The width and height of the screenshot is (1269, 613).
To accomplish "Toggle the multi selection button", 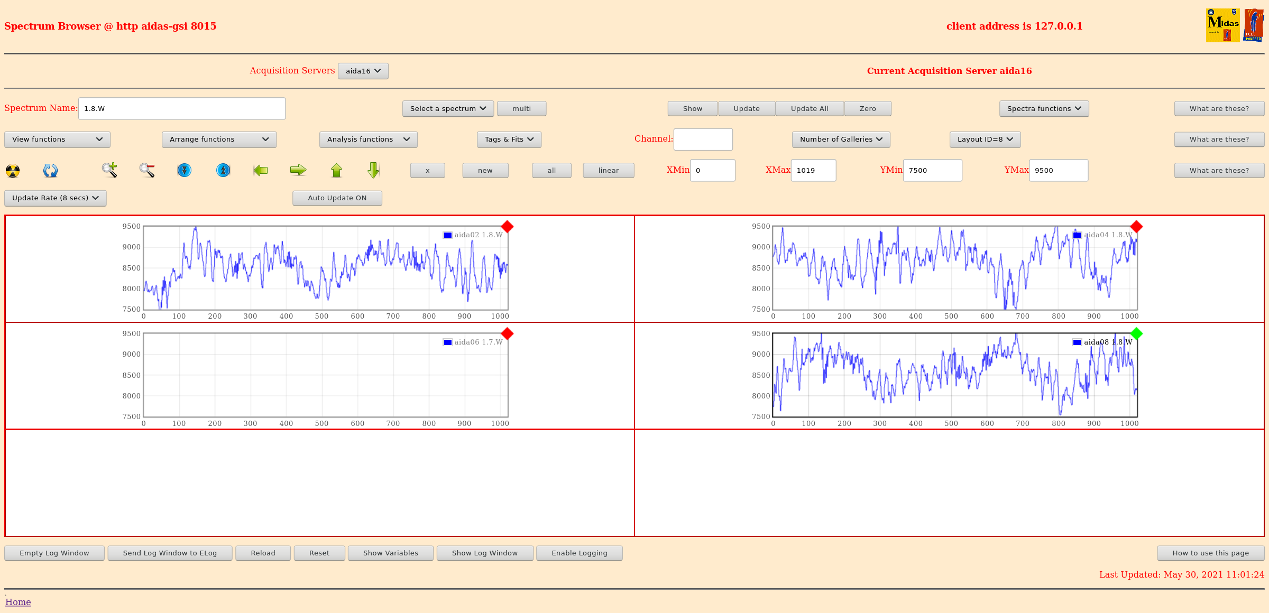I will coord(521,109).
